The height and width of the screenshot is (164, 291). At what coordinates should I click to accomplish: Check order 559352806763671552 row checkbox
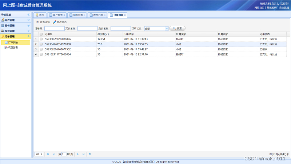pos(41,49)
